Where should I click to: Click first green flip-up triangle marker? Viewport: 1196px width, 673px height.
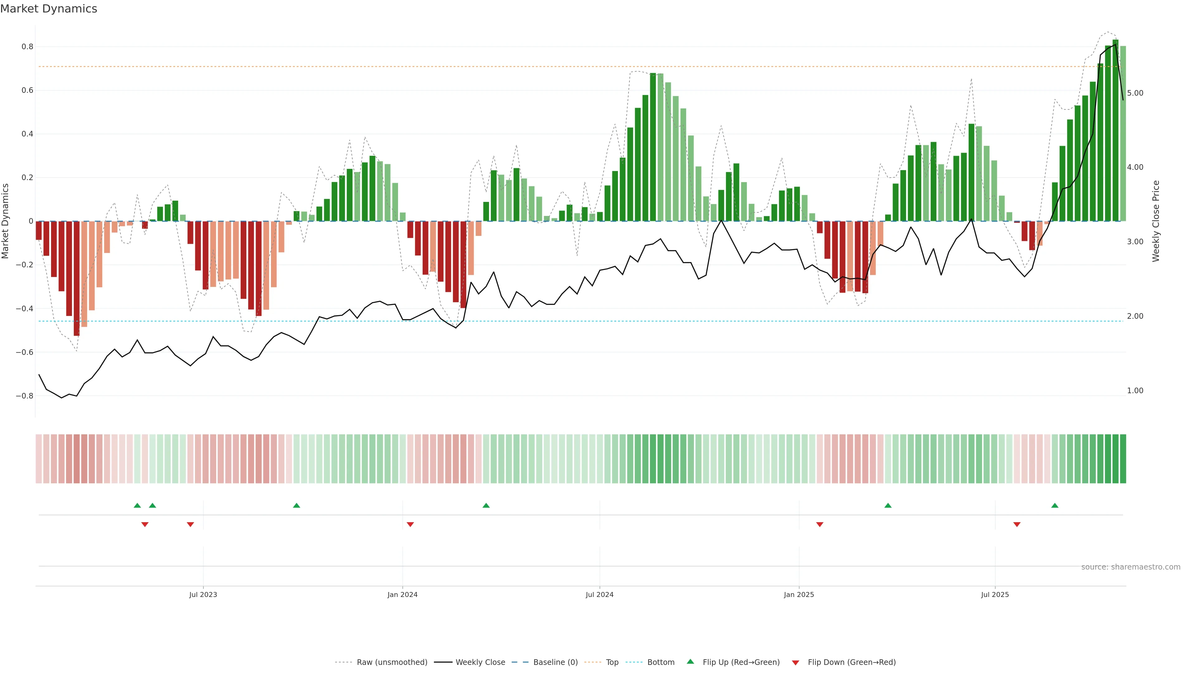(137, 505)
